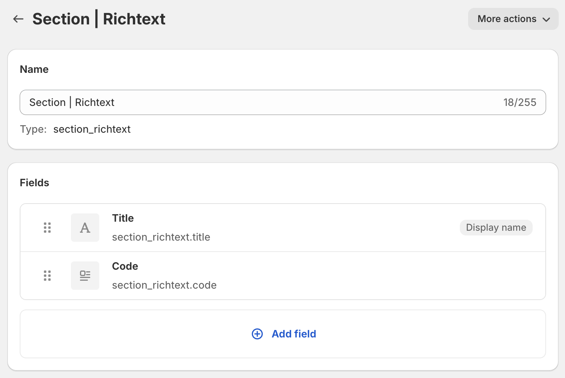The image size is (565, 378).
Task: Click the 18/255 character counter
Action: (x=520, y=102)
